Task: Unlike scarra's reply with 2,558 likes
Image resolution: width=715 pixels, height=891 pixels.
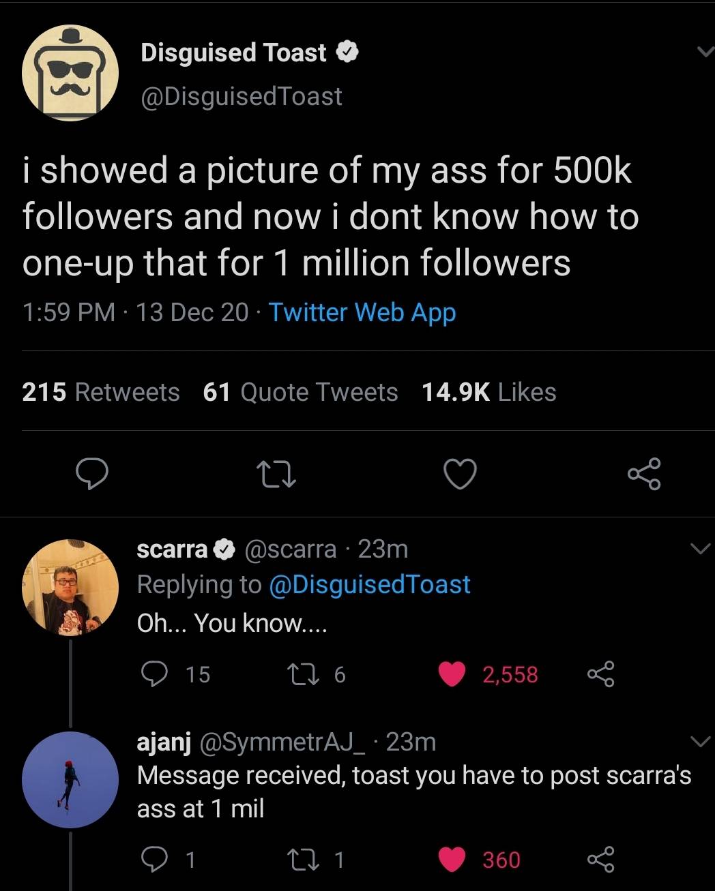Action: [x=452, y=674]
